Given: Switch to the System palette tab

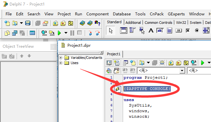Looking at the screenshot, I should [196, 23].
